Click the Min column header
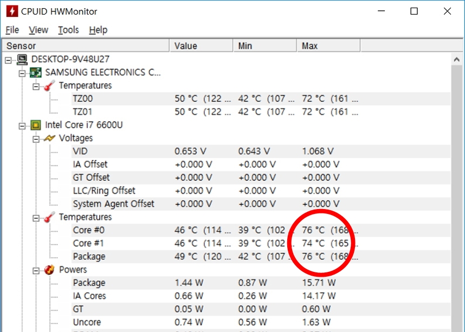The image size is (465, 332). pyautogui.click(x=265, y=46)
